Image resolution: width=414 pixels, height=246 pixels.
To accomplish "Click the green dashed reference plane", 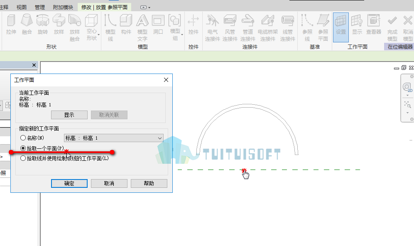I will [269, 170].
